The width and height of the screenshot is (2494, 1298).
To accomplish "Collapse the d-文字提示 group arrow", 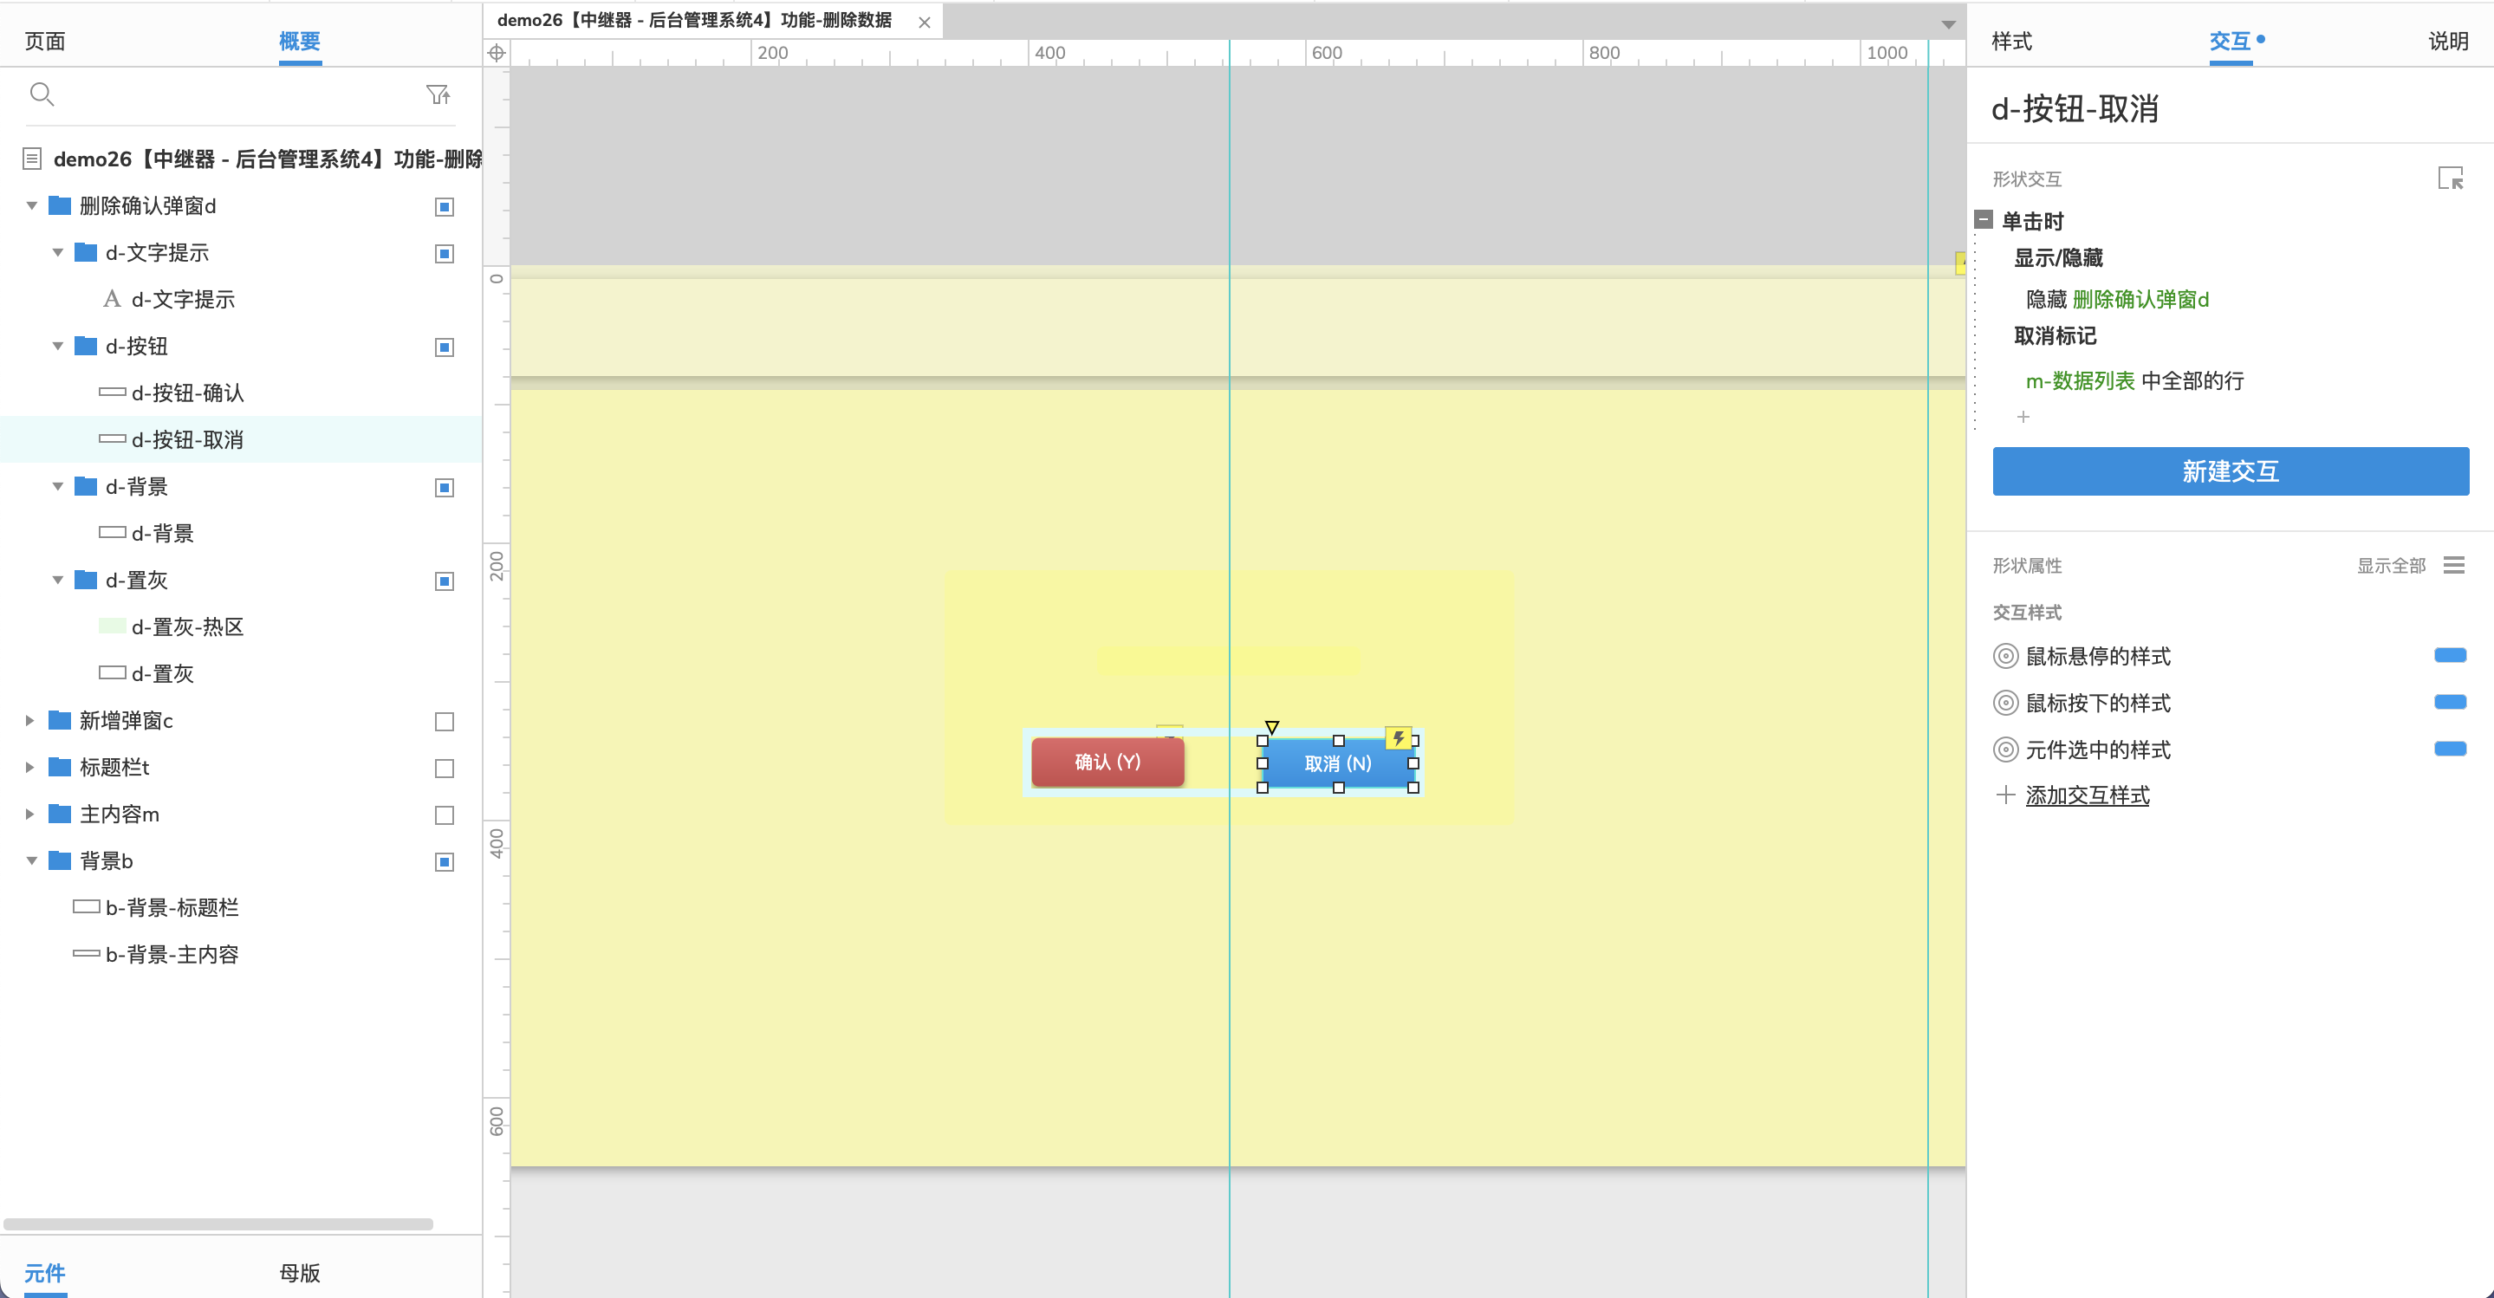I will pyautogui.click(x=57, y=253).
